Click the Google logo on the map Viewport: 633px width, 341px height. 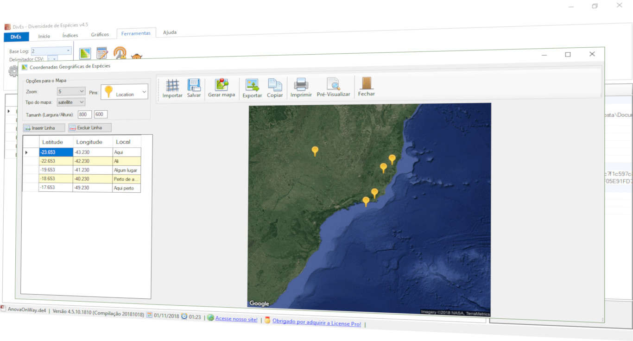click(x=259, y=304)
